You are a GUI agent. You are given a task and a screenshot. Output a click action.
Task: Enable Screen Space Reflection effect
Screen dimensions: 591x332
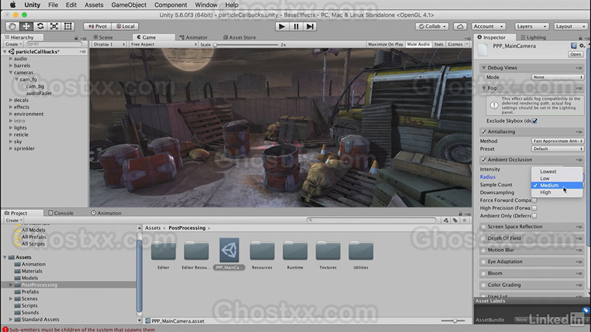(484, 227)
